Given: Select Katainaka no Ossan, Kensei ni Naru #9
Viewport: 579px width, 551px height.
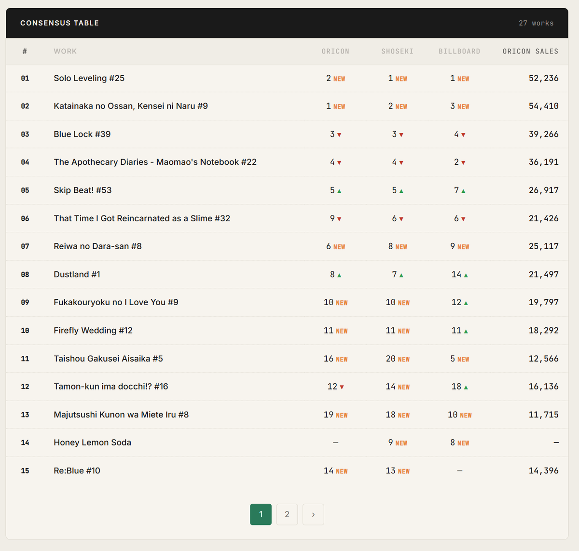Looking at the screenshot, I should (131, 106).
